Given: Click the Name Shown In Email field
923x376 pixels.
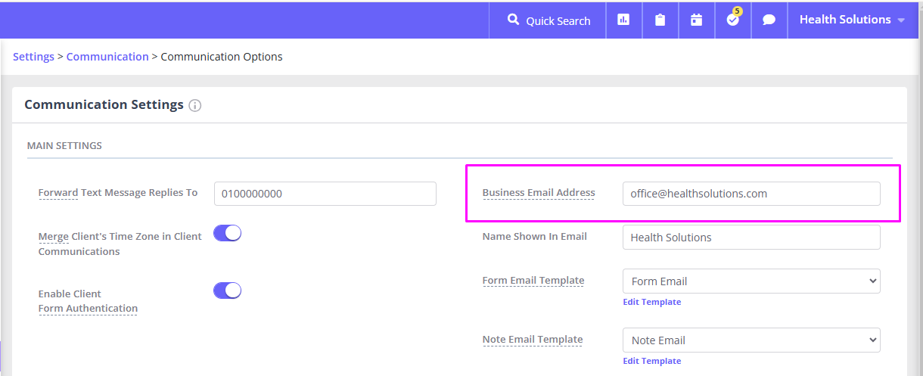Looking at the screenshot, I should coord(751,238).
